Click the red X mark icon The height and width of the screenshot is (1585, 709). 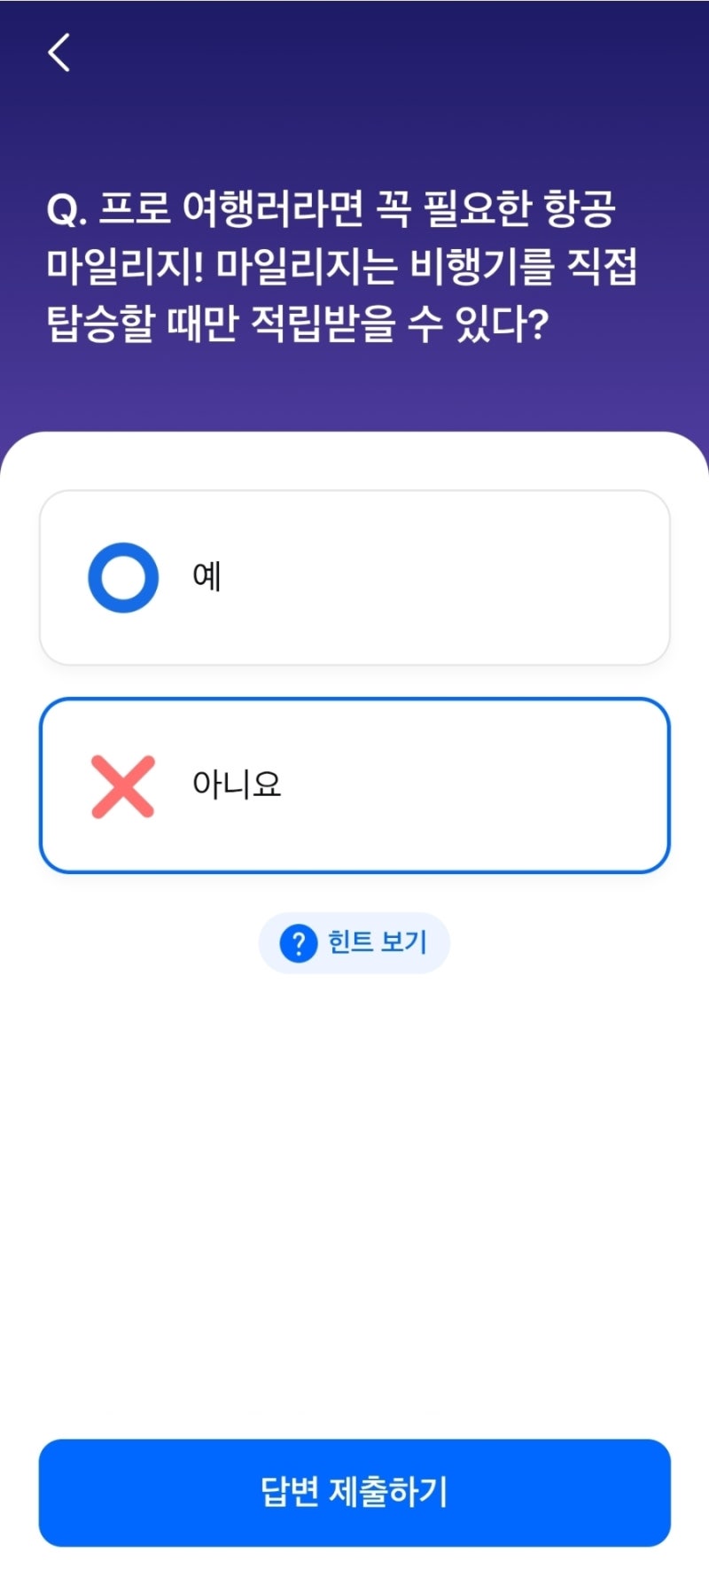pyautogui.click(x=123, y=786)
